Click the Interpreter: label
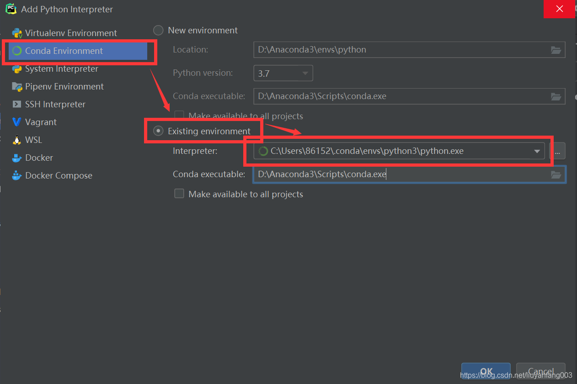The image size is (577, 384). tap(195, 151)
